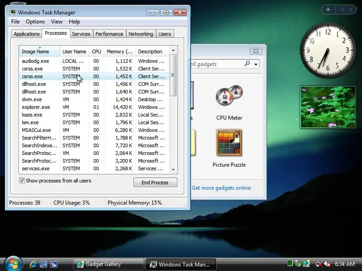
Task: Switch to the Applications tab
Action: point(27,34)
